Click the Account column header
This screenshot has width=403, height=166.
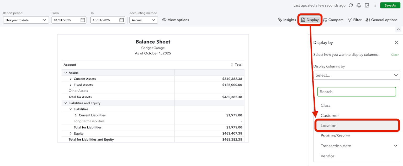70,65
